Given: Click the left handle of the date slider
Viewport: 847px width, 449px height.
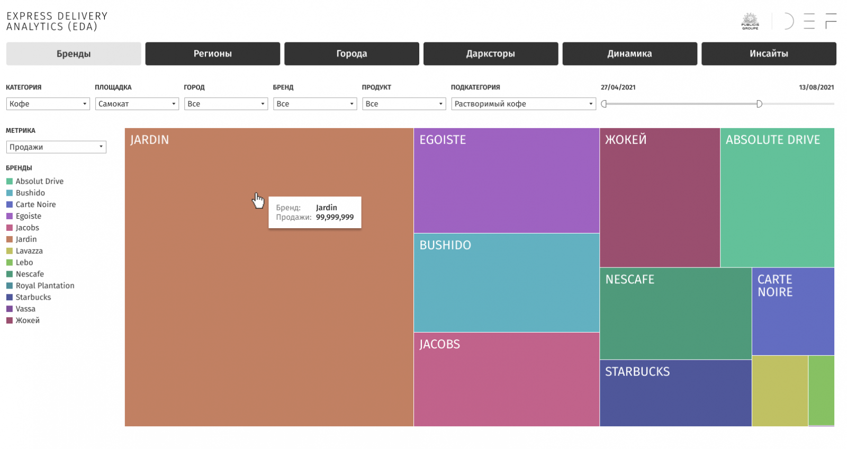Looking at the screenshot, I should point(604,104).
